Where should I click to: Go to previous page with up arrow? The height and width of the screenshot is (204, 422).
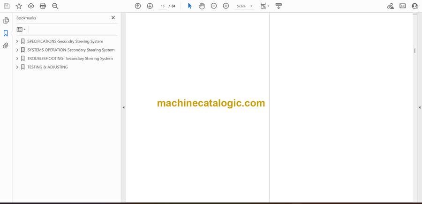click(x=138, y=6)
